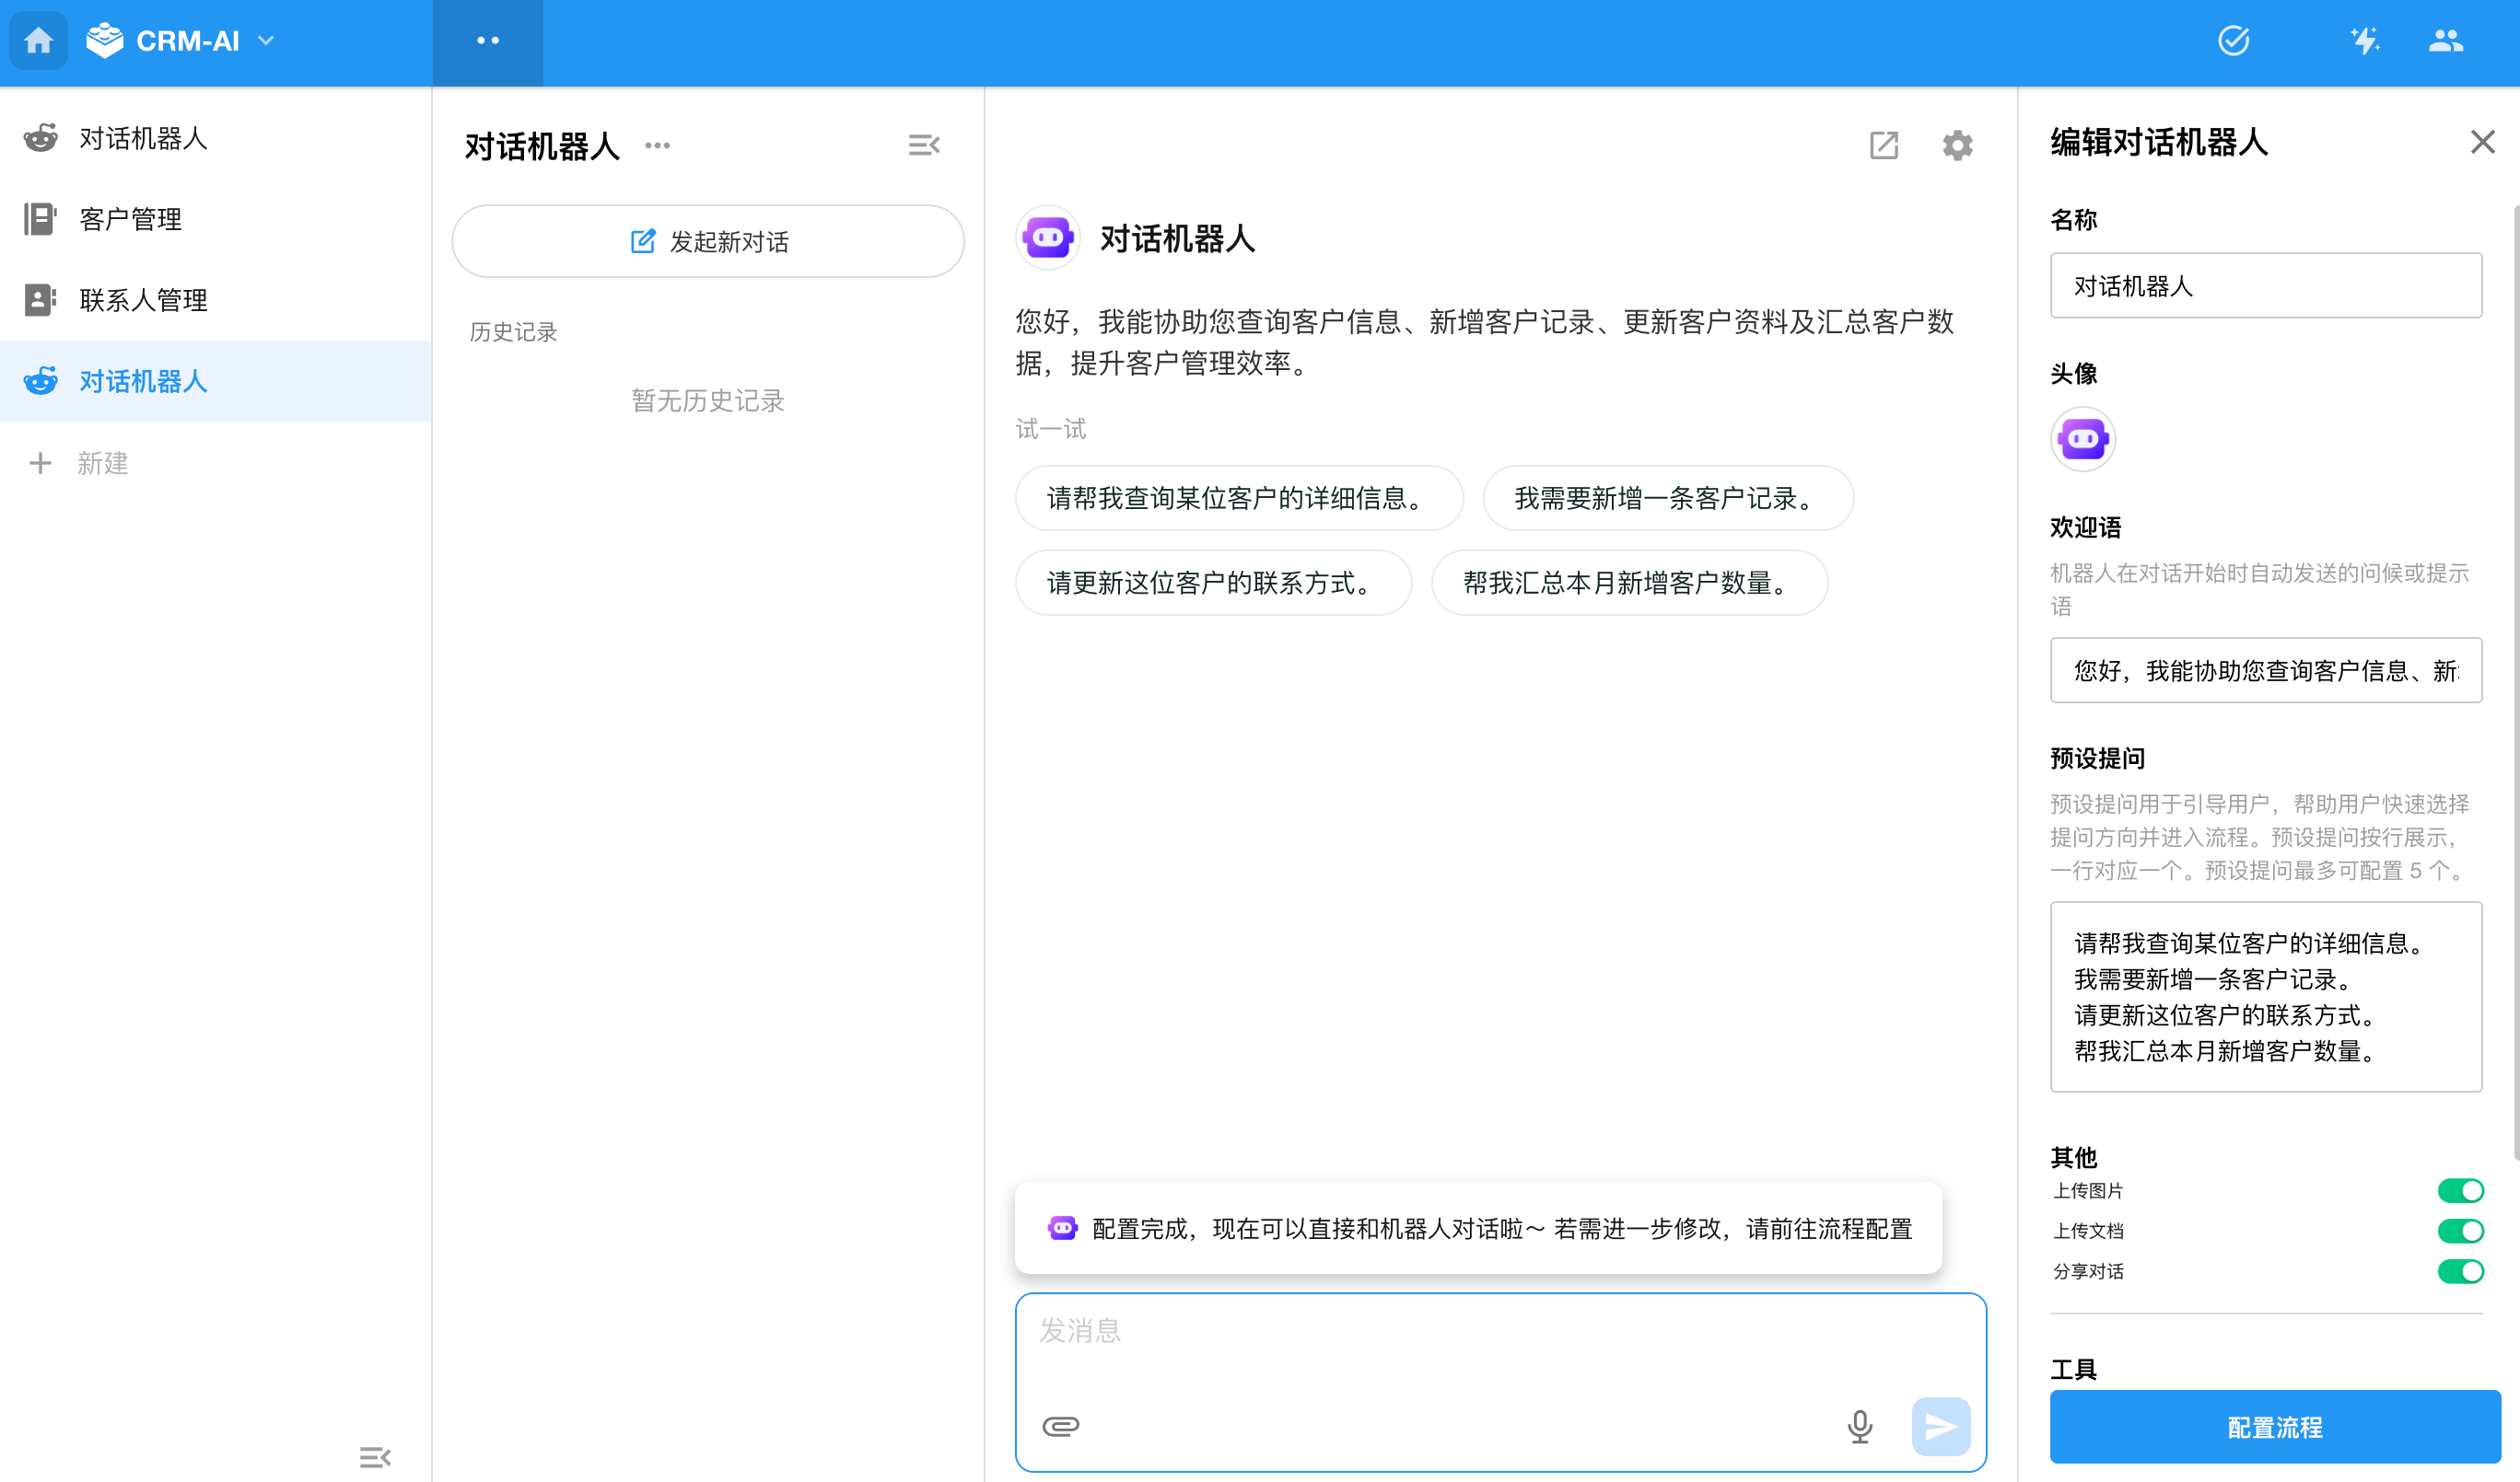Click the open-in-new-window icon
Image resolution: width=2520 pixels, height=1482 pixels.
pos(1884,146)
